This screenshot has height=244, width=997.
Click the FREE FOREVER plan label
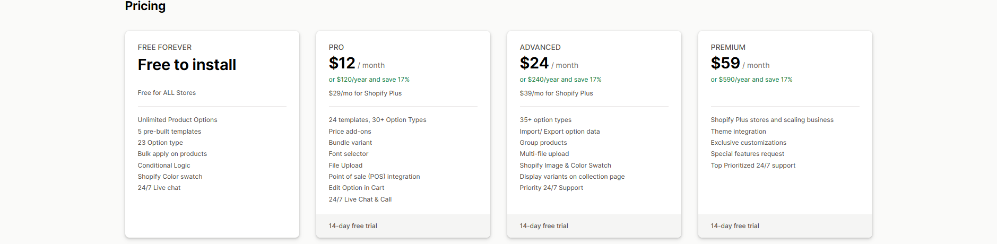pyautogui.click(x=164, y=47)
